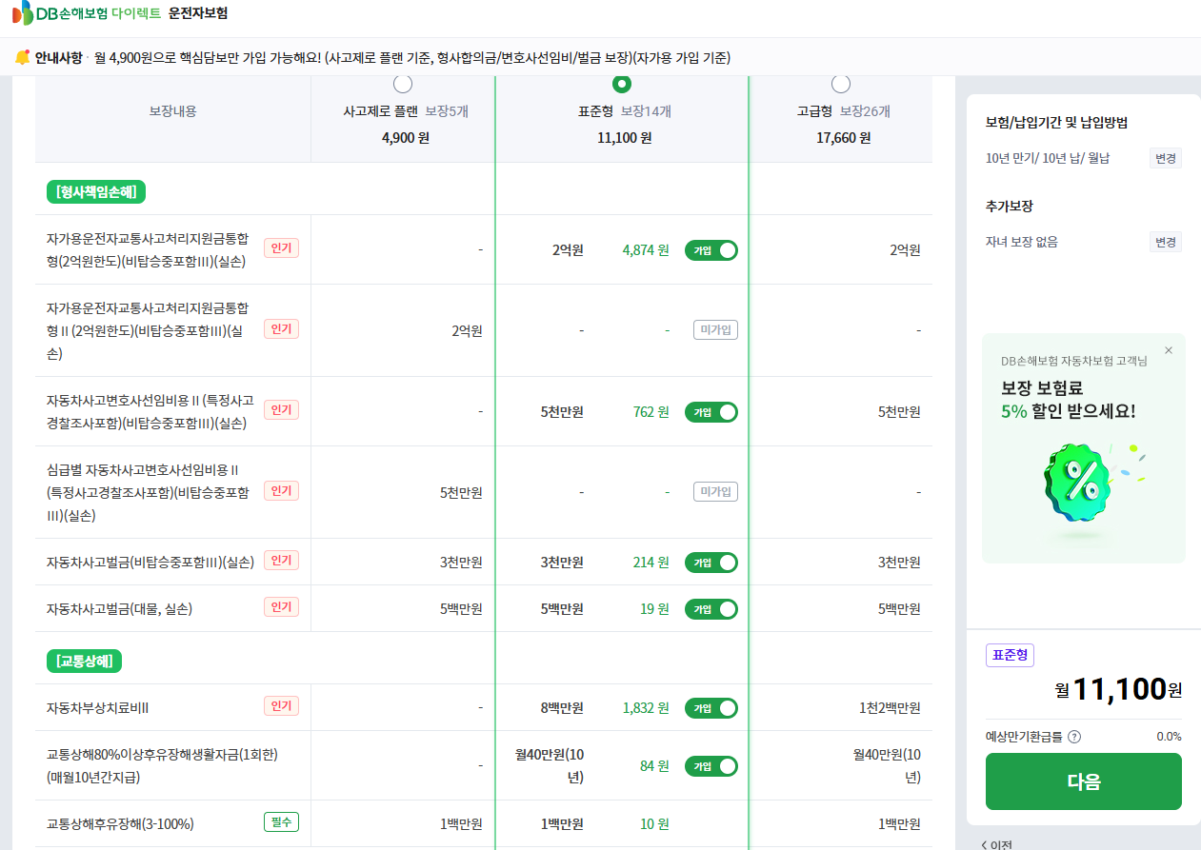Select the 표준형 plan radio button
The width and height of the screenshot is (1201, 850).
pyautogui.click(x=622, y=85)
